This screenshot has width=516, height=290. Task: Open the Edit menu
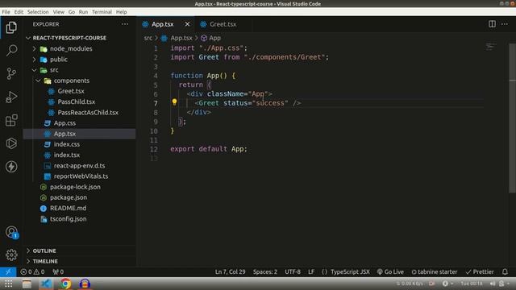point(19,12)
